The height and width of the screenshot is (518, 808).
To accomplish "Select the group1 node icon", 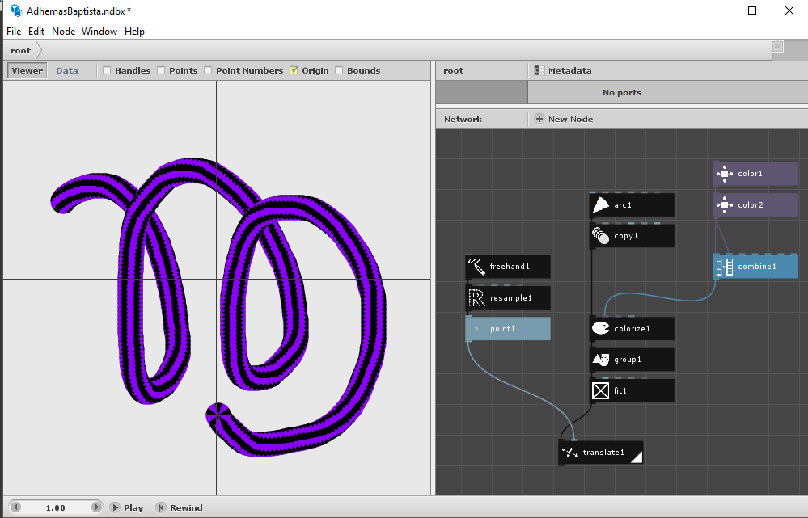I will [600, 360].
